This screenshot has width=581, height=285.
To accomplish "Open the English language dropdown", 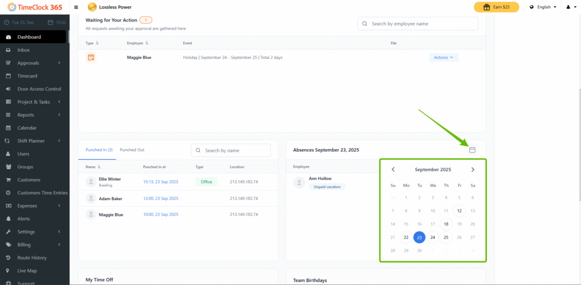I will (542, 7).
